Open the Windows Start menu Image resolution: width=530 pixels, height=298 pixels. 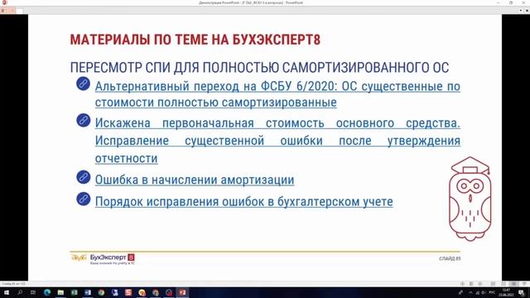pyautogui.click(x=6, y=292)
